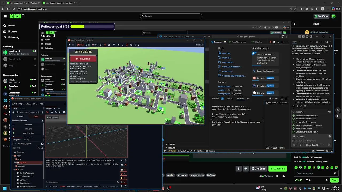
Task: Open Project menu in Redot Engine
Action: (x=21, y=104)
